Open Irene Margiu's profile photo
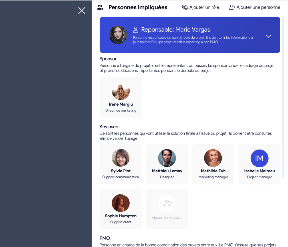Screen dimensions: 288x247 coord(121,91)
